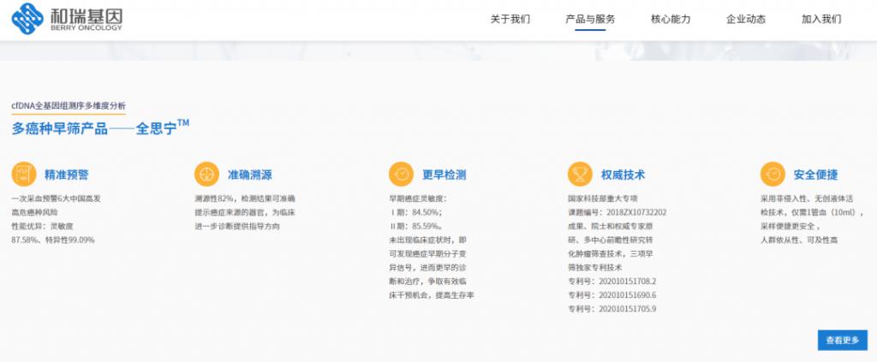
Task: Click the 权威技术 feature title
Action: [623, 175]
